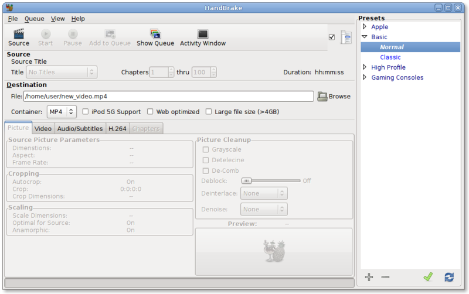Enable Large file size option
469x294 pixels.
pos(209,112)
